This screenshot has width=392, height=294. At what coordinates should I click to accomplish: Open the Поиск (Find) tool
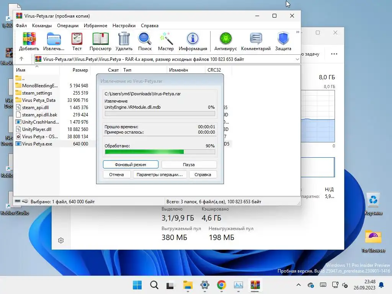pyautogui.click(x=145, y=41)
